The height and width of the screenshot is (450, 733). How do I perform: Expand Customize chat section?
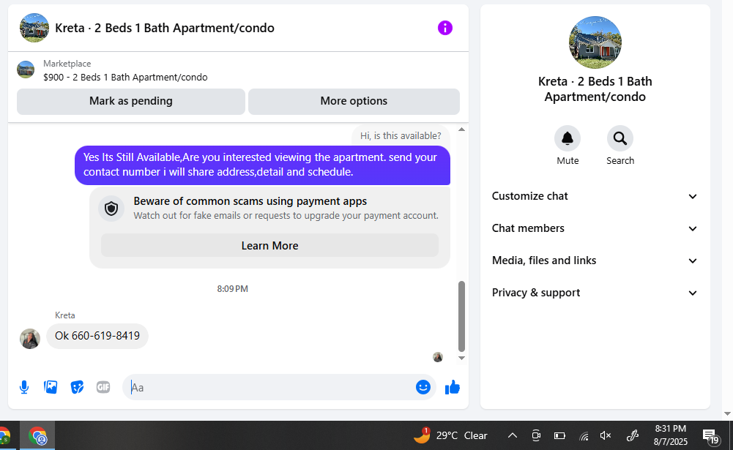tap(595, 196)
